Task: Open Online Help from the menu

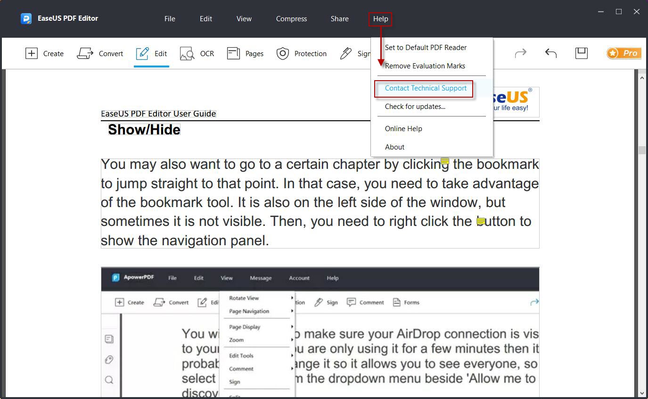Action: (x=403, y=128)
